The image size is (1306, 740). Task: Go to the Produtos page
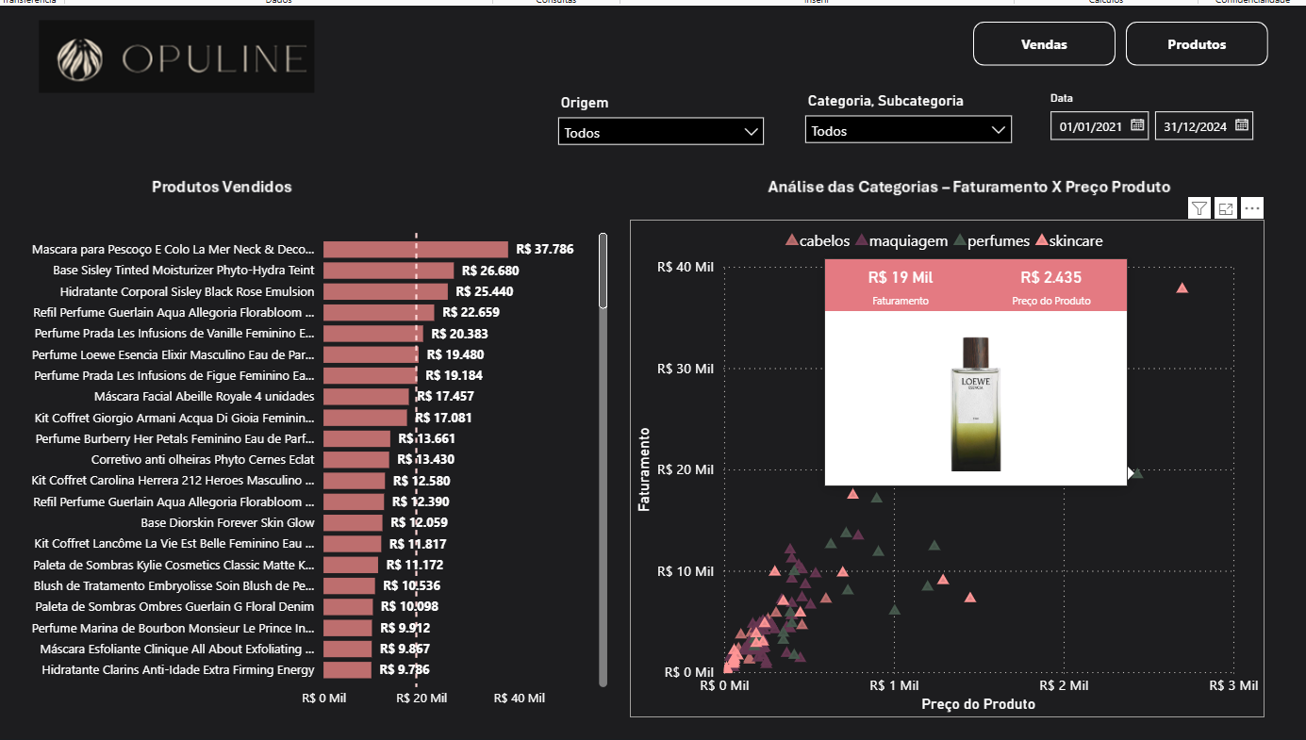(x=1197, y=44)
